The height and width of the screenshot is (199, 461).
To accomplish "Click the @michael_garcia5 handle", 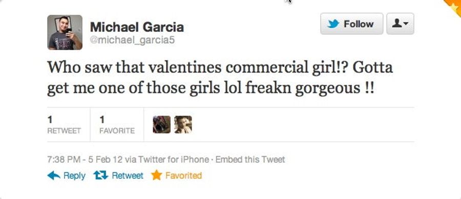I will coord(132,40).
